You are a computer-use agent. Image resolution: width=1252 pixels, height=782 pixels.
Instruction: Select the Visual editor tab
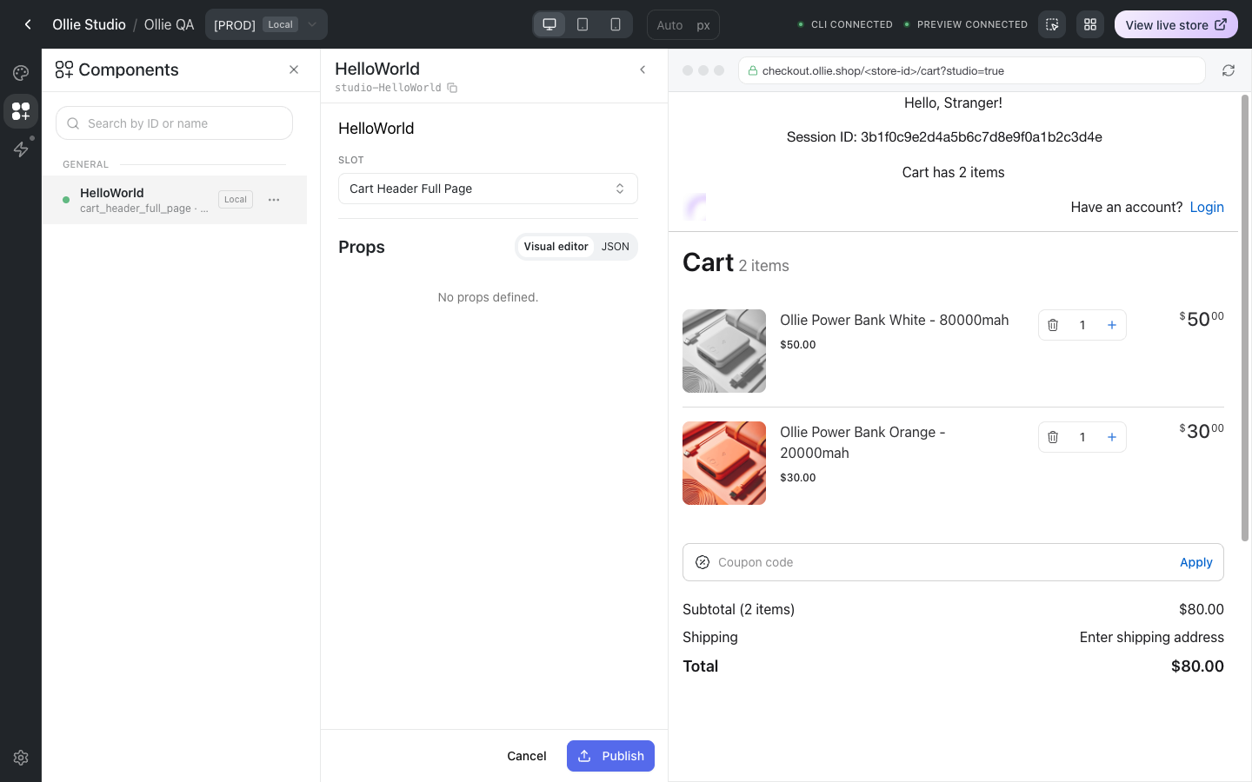(x=556, y=247)
